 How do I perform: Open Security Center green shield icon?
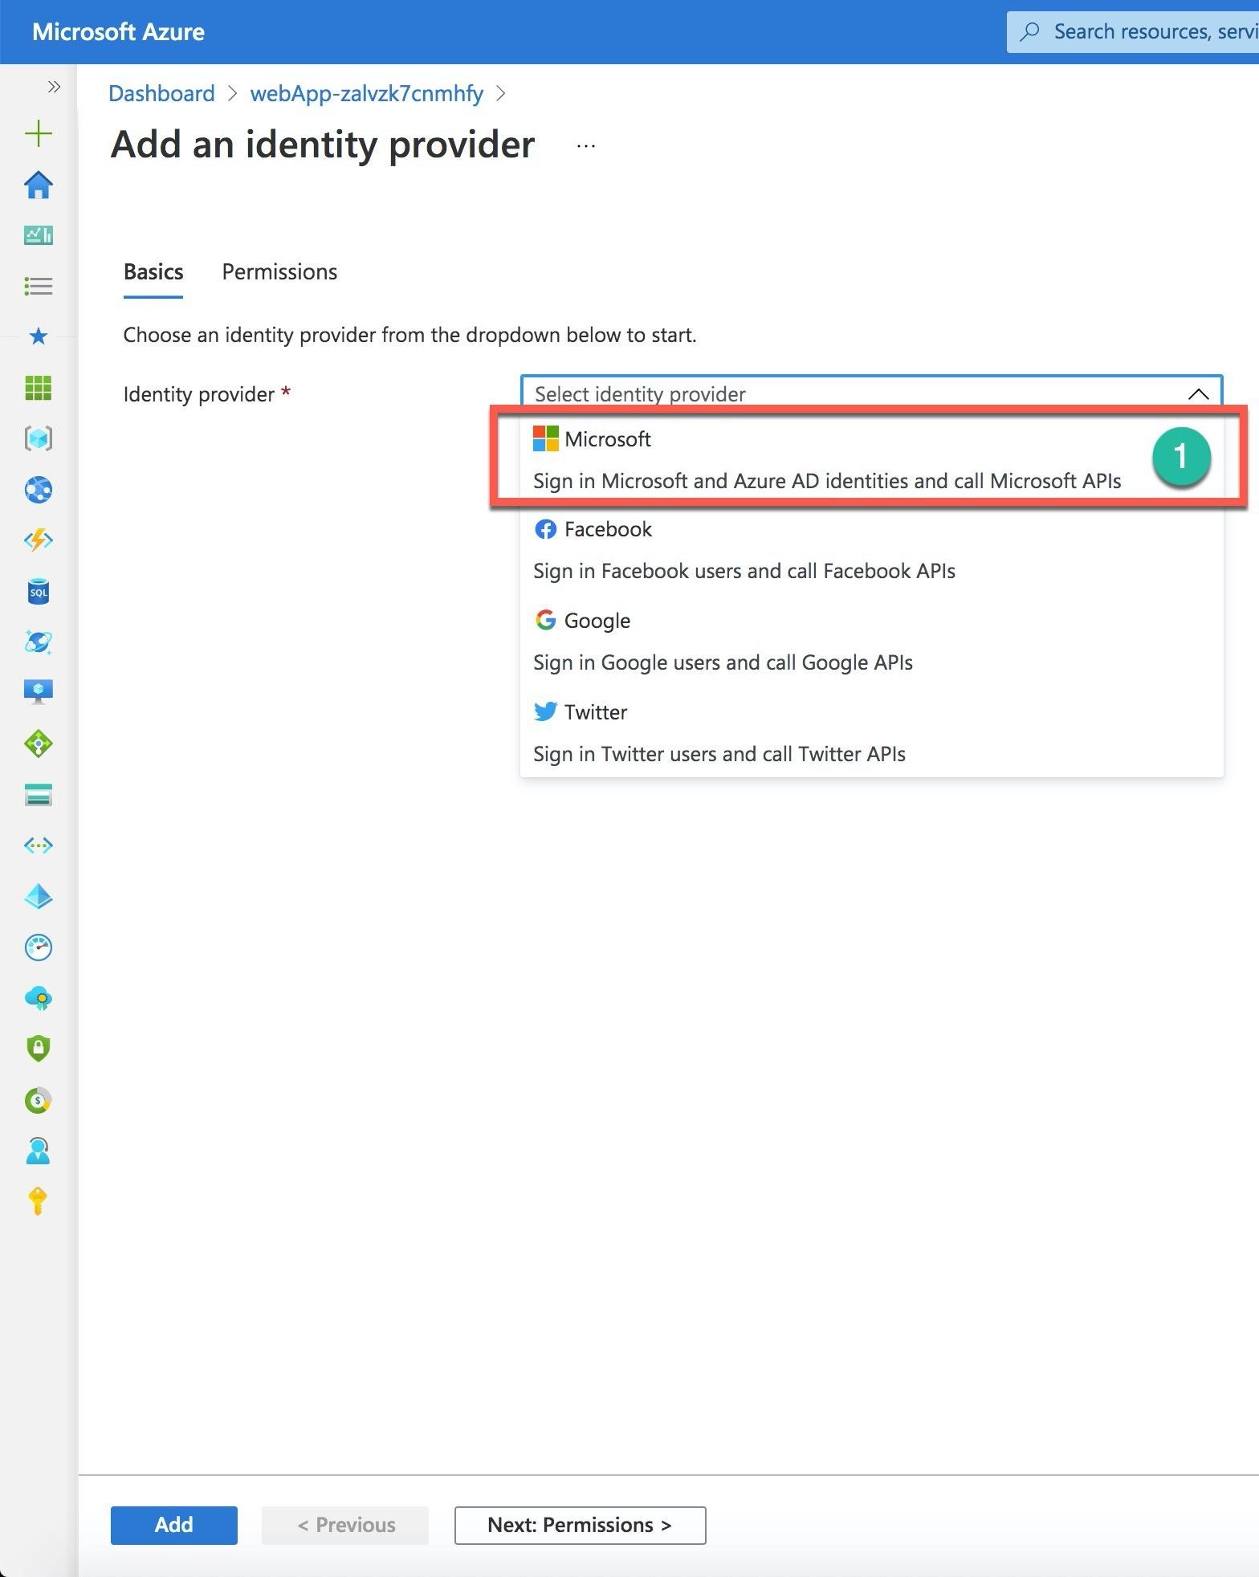(39, 1049)
